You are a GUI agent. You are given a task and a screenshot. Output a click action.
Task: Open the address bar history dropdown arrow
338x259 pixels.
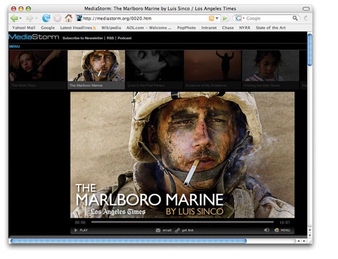pos(217,18)
